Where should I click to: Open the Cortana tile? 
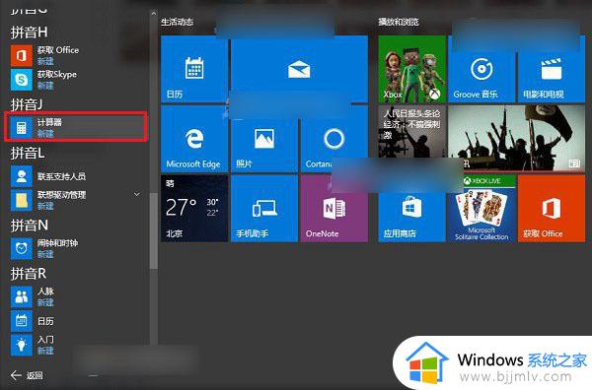click(334, 139)
